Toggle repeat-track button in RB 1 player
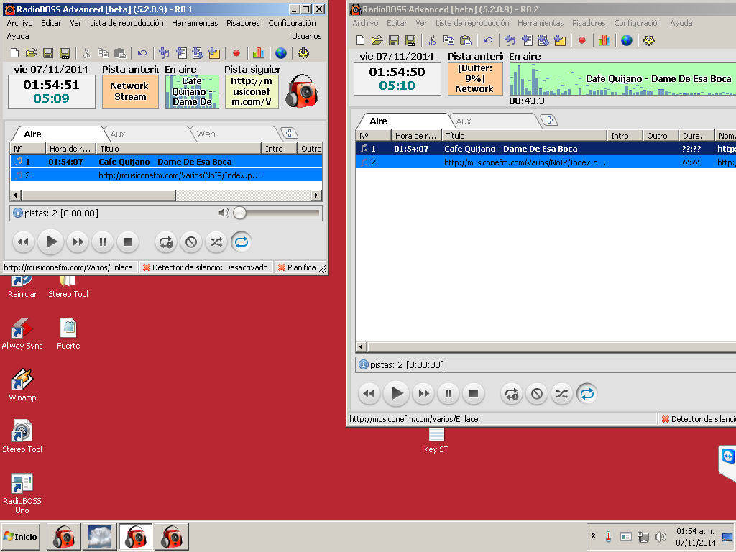The width and height of the screenshot is (736, 552). click(x=166, y=242)
